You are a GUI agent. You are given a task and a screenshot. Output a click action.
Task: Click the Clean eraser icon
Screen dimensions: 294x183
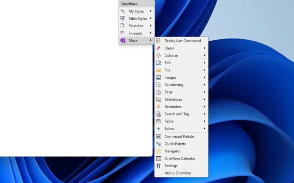click(158, 48)
